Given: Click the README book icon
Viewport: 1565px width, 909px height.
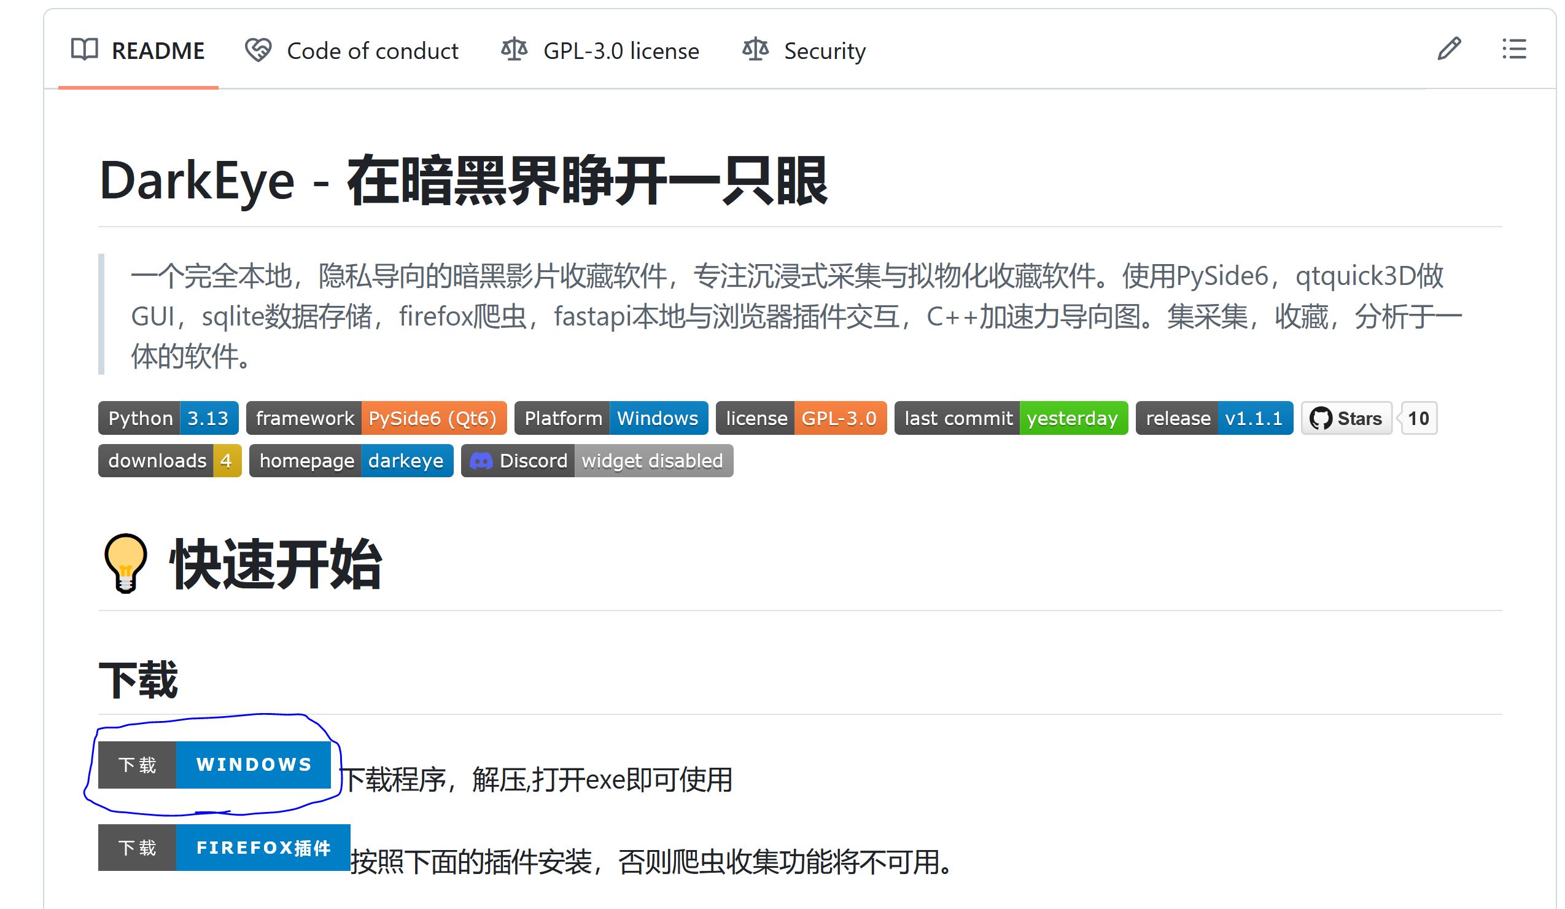Looking at the screenshot, I should coord(85,50).
